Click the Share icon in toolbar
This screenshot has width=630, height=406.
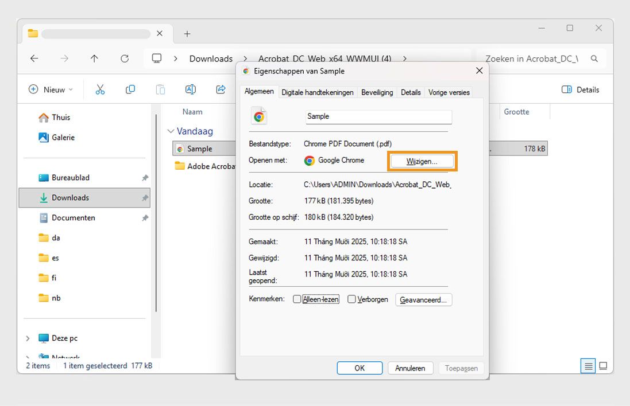pos(221,89)
